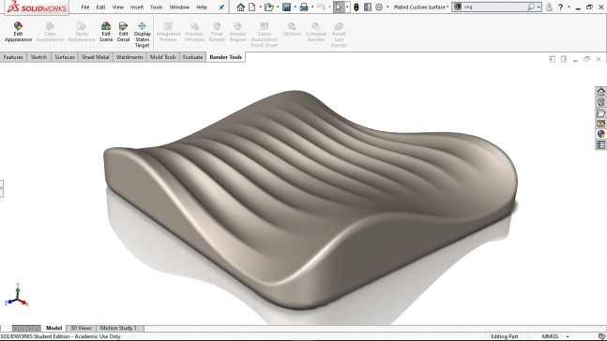Select the Edit Decal tool
This screenshot has height=341, width=607.
[123, 32]
